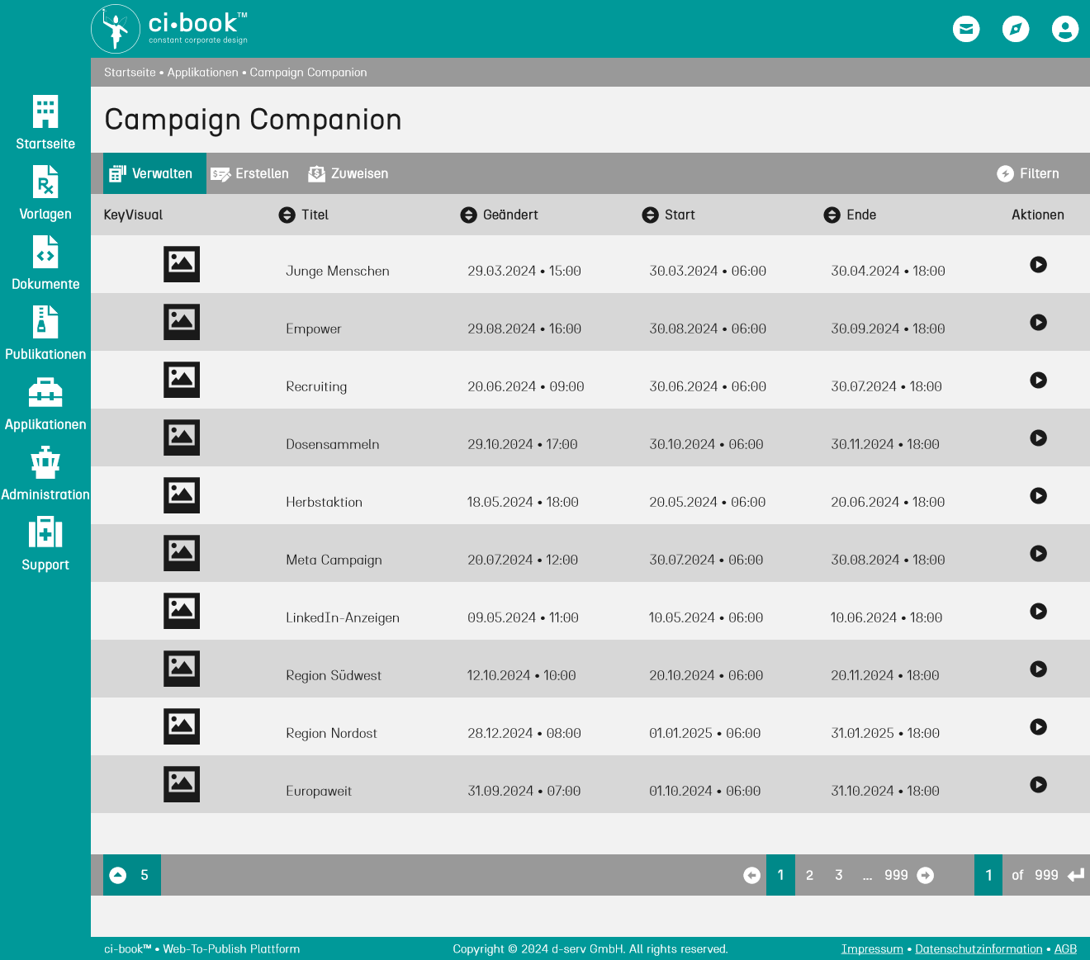Open Impressum footer link
The height and width of the screenshot is (960, 1090).
click(x=872, y=949)
